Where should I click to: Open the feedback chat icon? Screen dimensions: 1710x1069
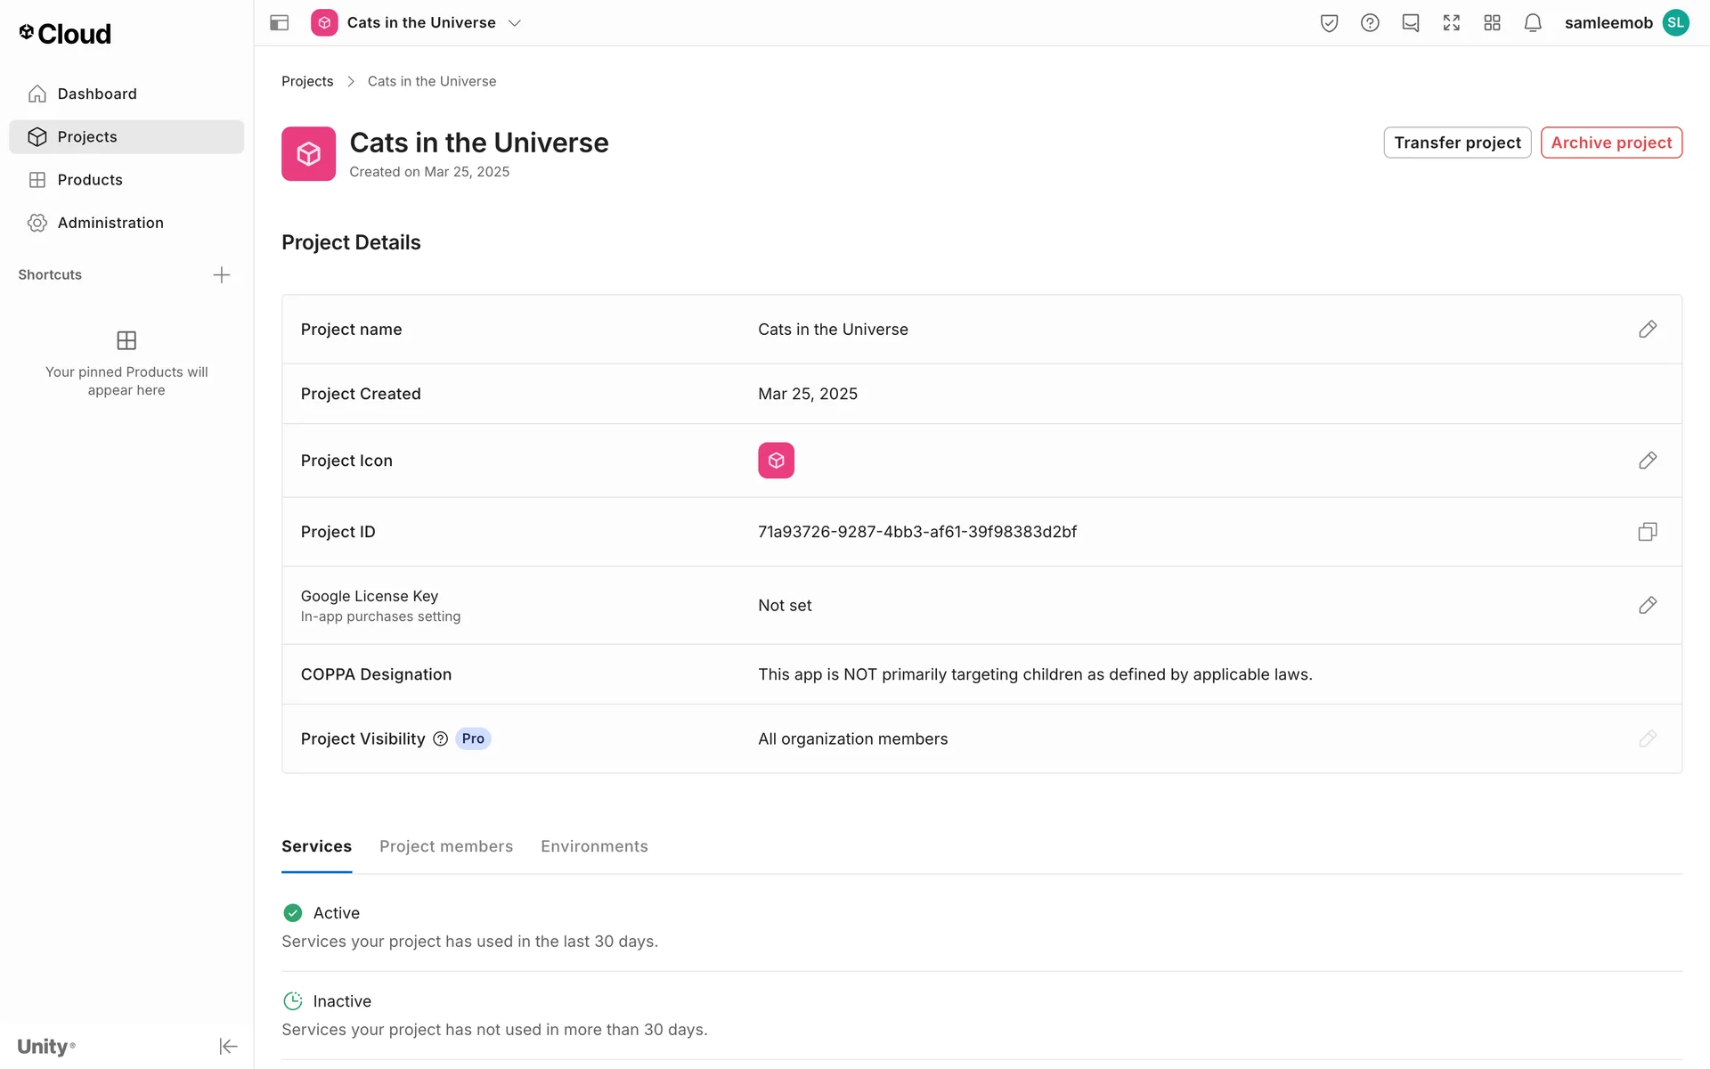[x=1411, y=23]
